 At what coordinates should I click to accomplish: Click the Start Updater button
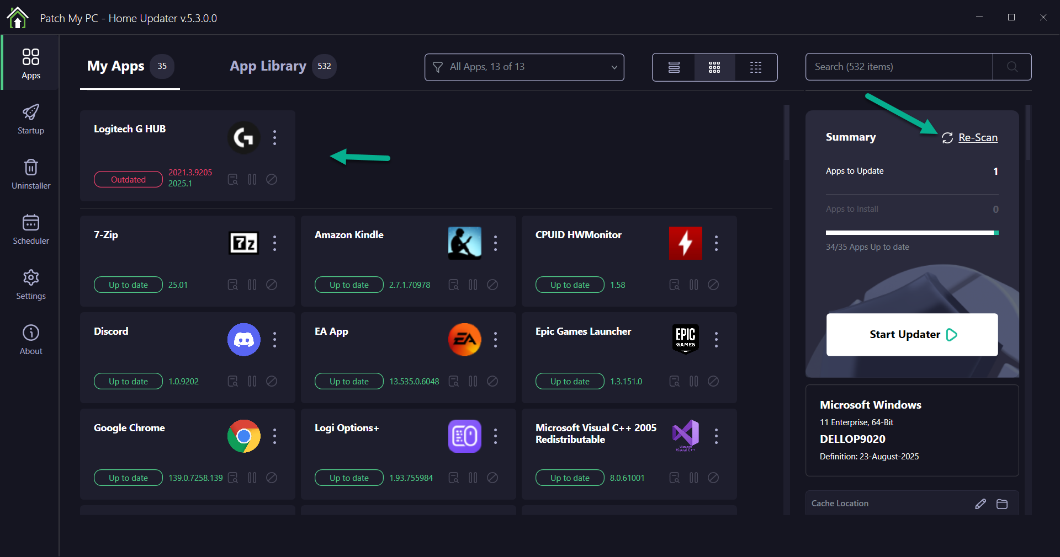click(912, 335)
